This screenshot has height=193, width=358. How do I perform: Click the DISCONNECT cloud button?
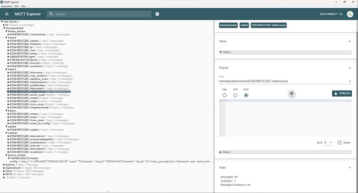coord(331,14)
